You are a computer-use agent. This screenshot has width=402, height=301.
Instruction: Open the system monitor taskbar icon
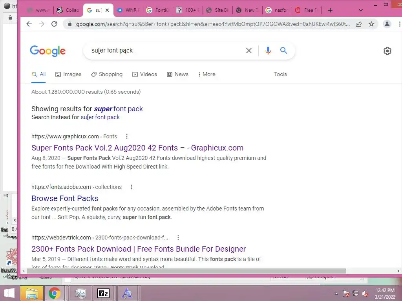80,293
